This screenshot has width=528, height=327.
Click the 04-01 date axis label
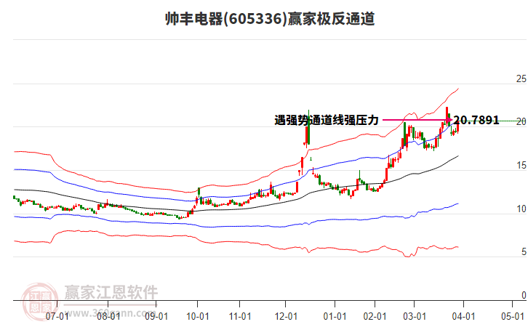coord(463,316)
